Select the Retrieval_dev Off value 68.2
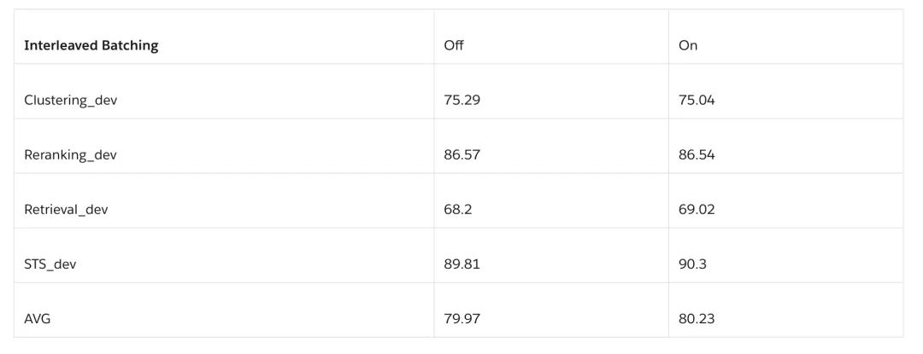923x354 pixels. (458, 209)
